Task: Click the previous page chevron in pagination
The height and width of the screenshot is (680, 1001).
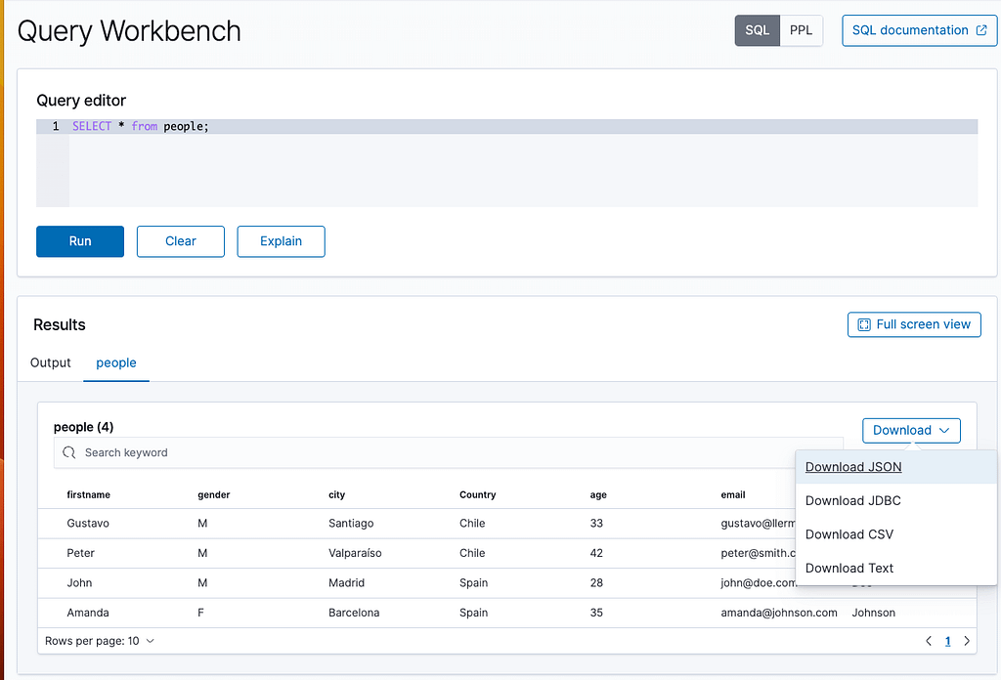Action: (x=928, y=641)
